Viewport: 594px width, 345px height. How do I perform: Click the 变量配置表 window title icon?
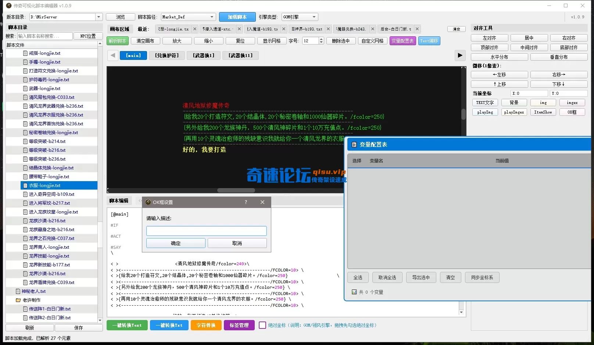[354, 145]
